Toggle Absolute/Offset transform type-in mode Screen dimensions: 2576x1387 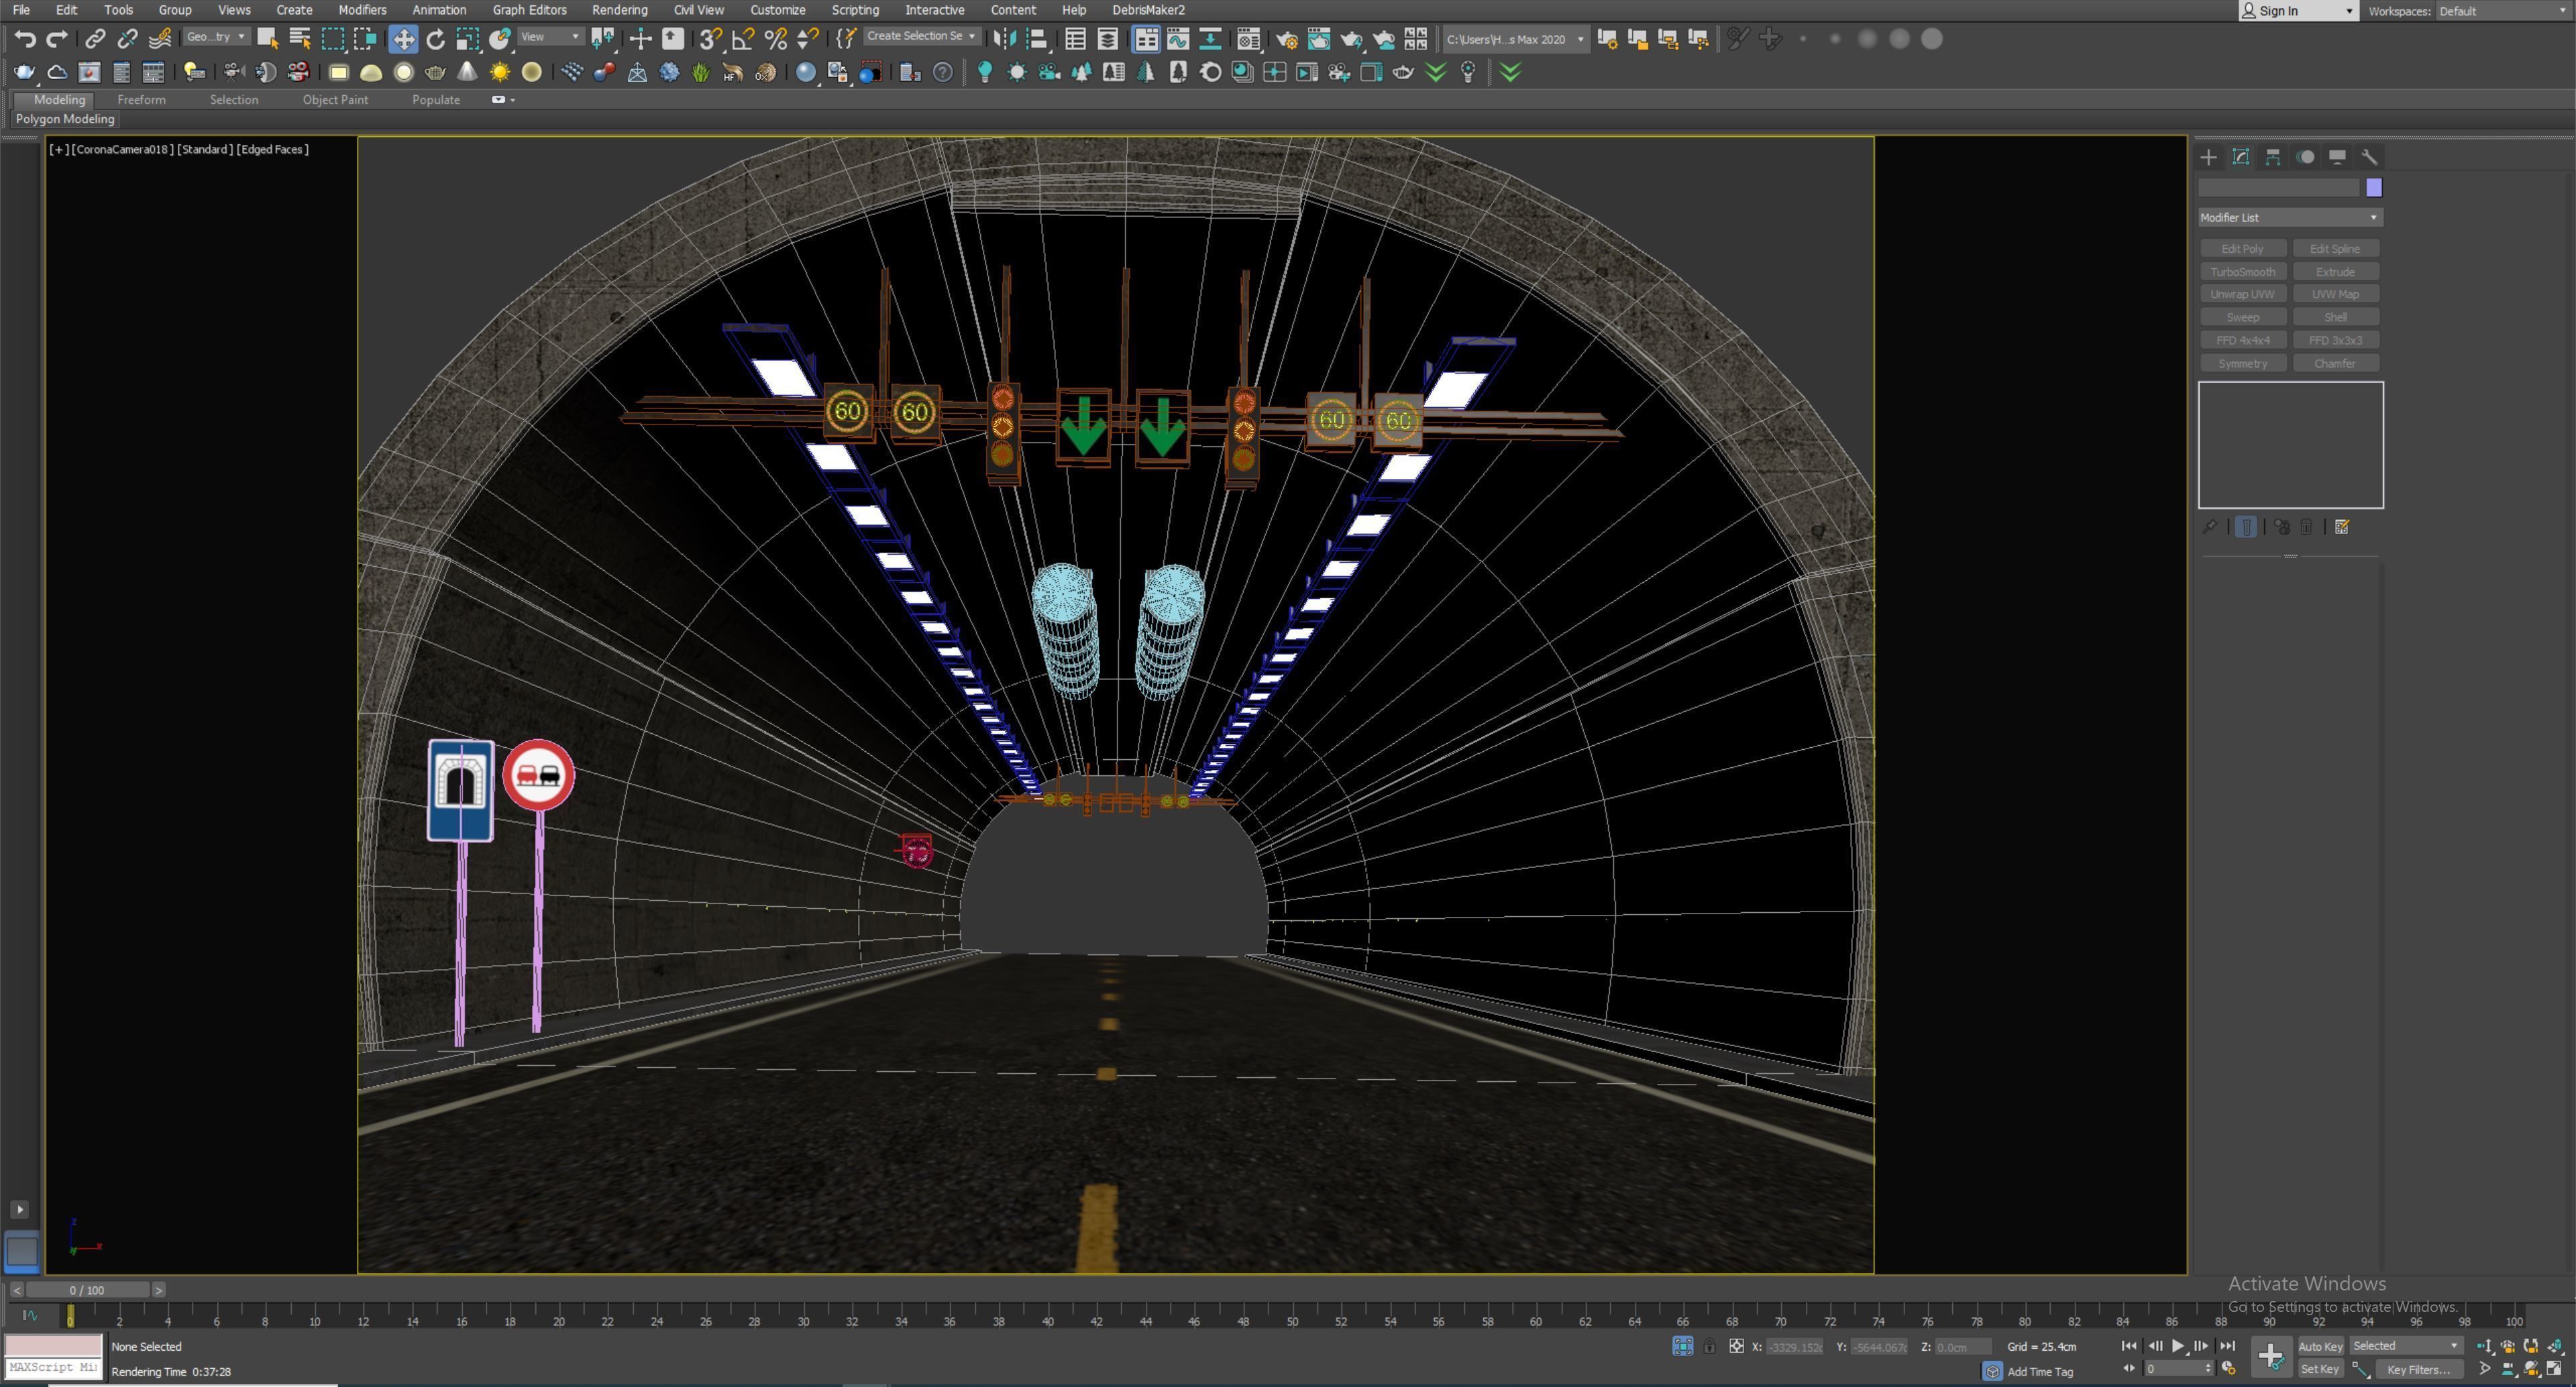[x=1737, y=1346]
